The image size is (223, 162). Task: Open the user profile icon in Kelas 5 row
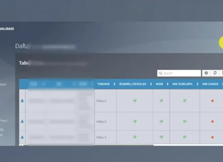(22, 121)
